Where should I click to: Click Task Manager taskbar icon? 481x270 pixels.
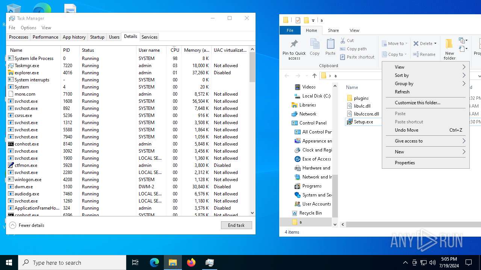[210, 262]
